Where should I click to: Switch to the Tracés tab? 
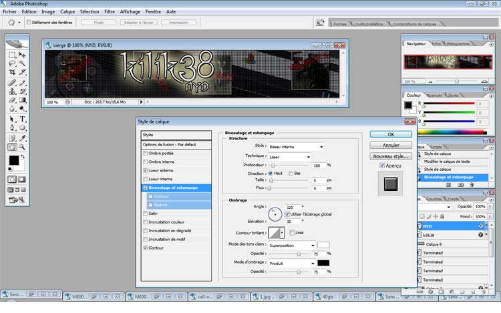(x=453, y=199)
